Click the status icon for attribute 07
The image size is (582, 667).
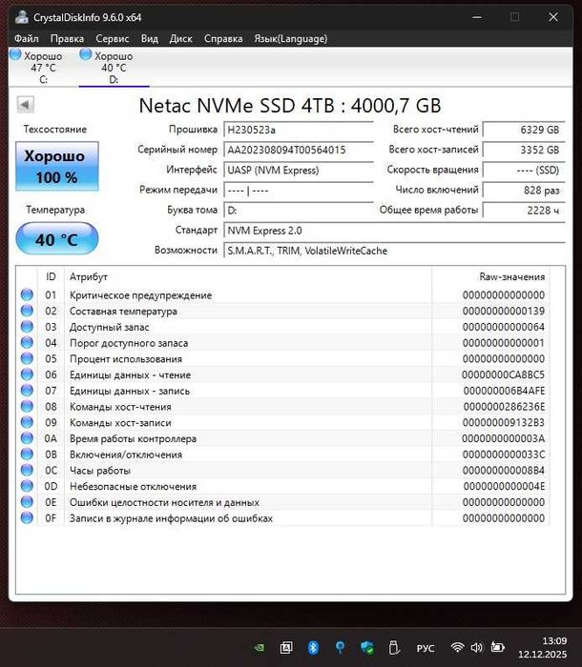[x=27, y=390]
